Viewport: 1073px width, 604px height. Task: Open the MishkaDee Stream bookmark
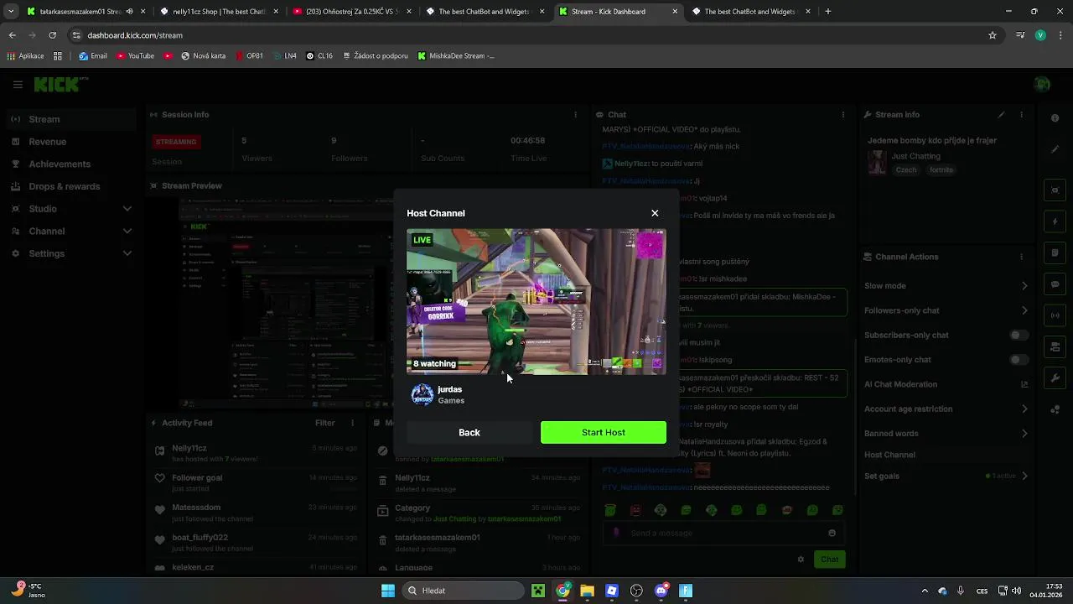(x=455, y=56)
